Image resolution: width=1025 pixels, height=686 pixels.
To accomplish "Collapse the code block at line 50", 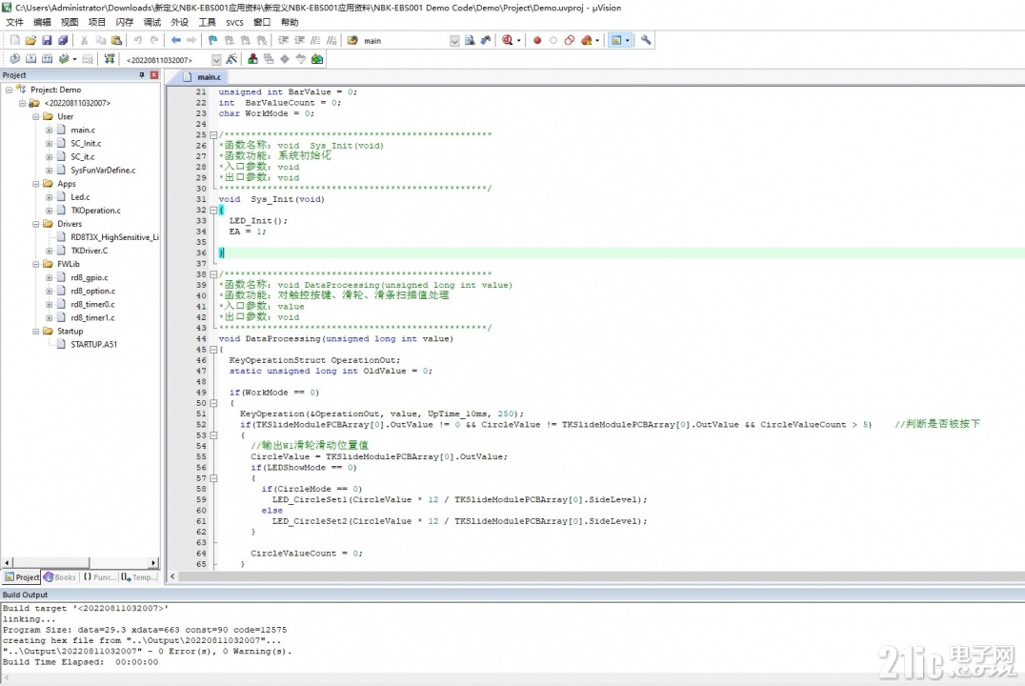I will (x=213, y=403).
